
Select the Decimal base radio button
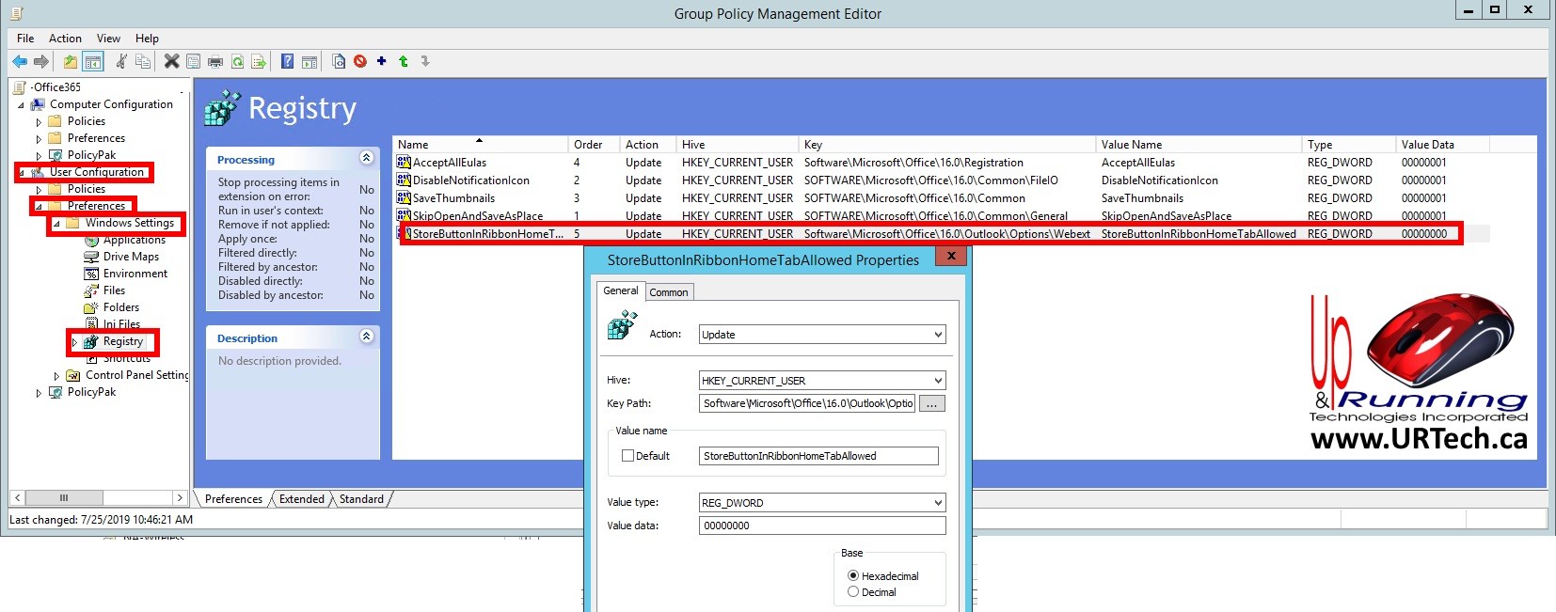point(853,592)
